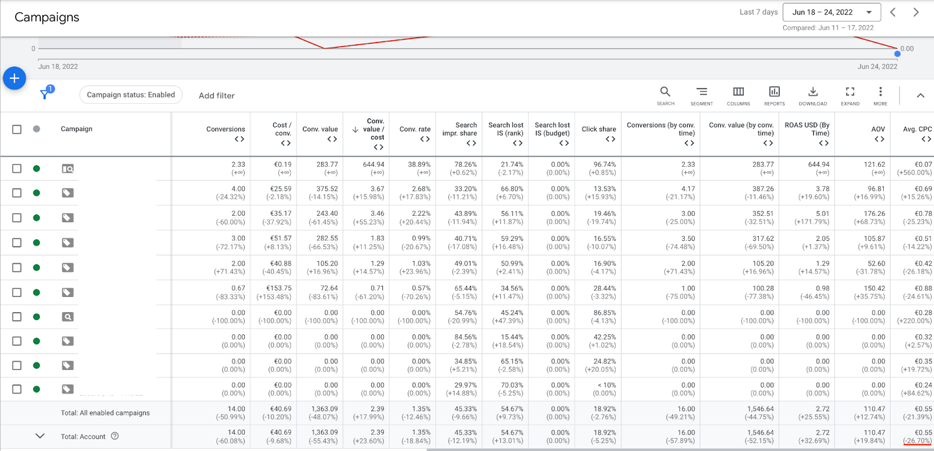The height and width of the screenshot is (451, 934).
Task: Toggle the select all campaigns checkbox
Action: click(17, 129)
